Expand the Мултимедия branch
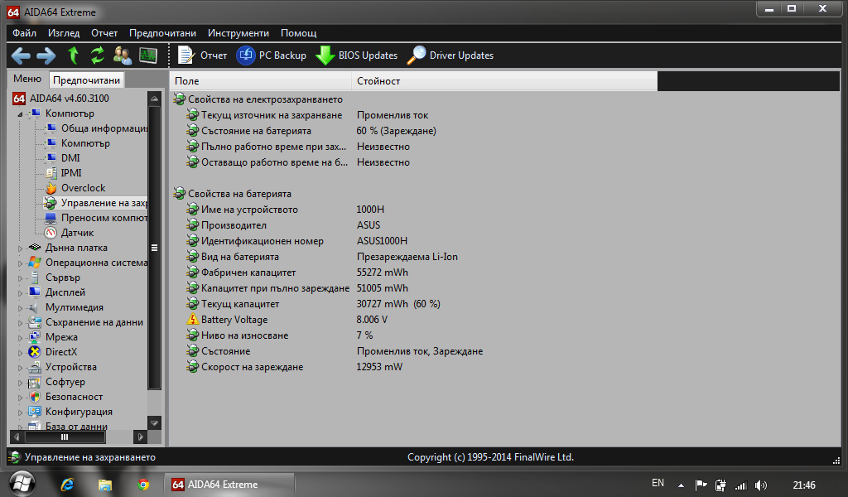848x497 pixels. 20,307
